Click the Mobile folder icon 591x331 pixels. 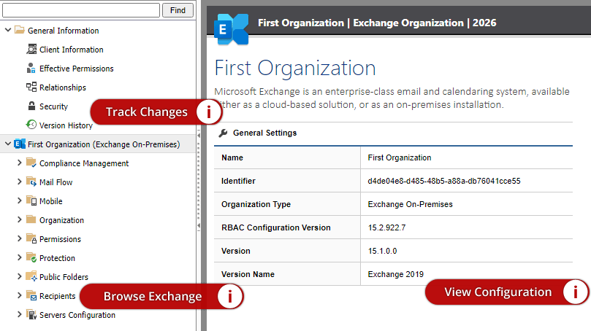[31, 200]
